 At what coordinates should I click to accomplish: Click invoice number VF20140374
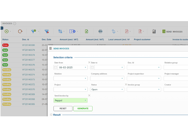pyautogui.click(x=28, y=75)
